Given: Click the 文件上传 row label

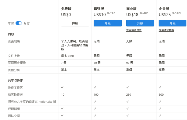Looking at the screenshot, I should [14, 56].
